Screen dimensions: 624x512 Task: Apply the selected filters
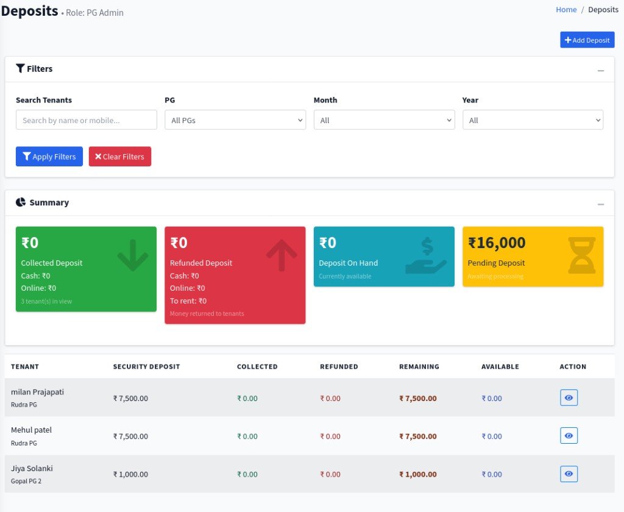(x=49, y=157)
